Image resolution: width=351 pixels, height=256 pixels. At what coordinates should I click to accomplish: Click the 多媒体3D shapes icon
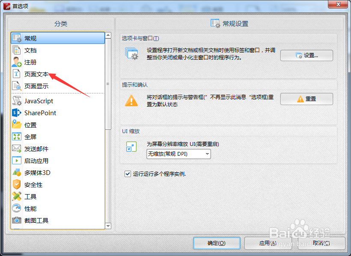tap(17, 172)
